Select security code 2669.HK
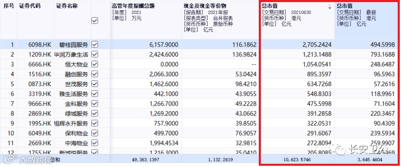This screenshot has height=167, width=401. coord(40,143)
